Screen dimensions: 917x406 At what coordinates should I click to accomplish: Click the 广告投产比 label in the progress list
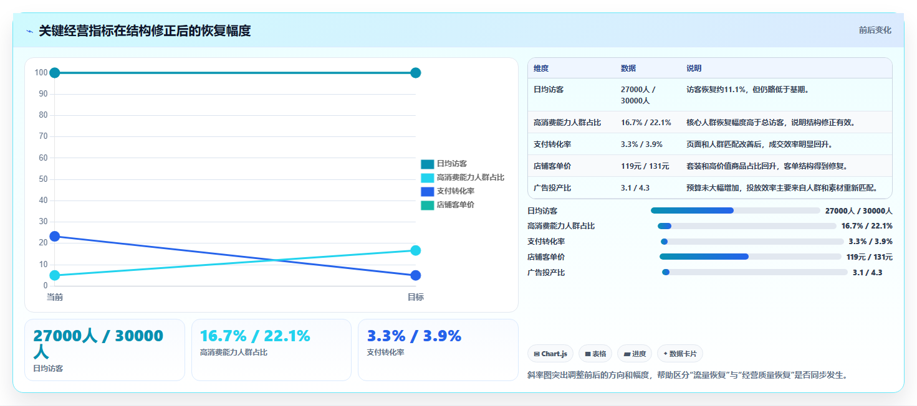[546, 273]
